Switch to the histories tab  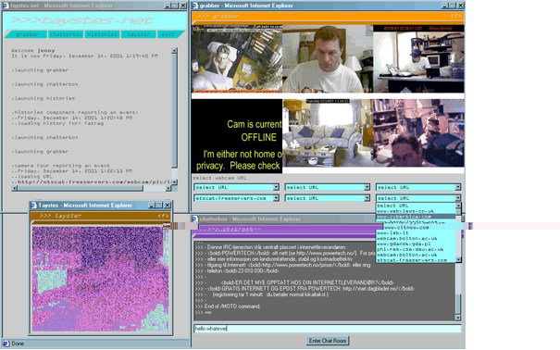pos(102,34)
